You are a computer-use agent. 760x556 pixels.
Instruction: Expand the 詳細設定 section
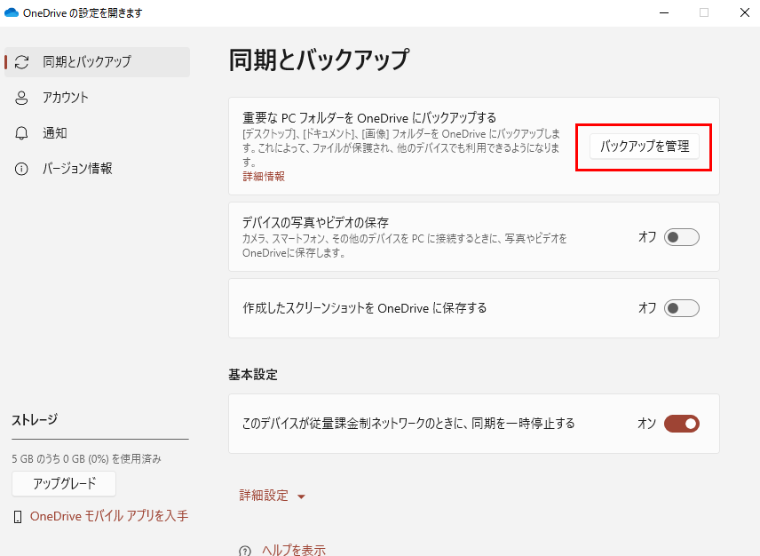273,496
